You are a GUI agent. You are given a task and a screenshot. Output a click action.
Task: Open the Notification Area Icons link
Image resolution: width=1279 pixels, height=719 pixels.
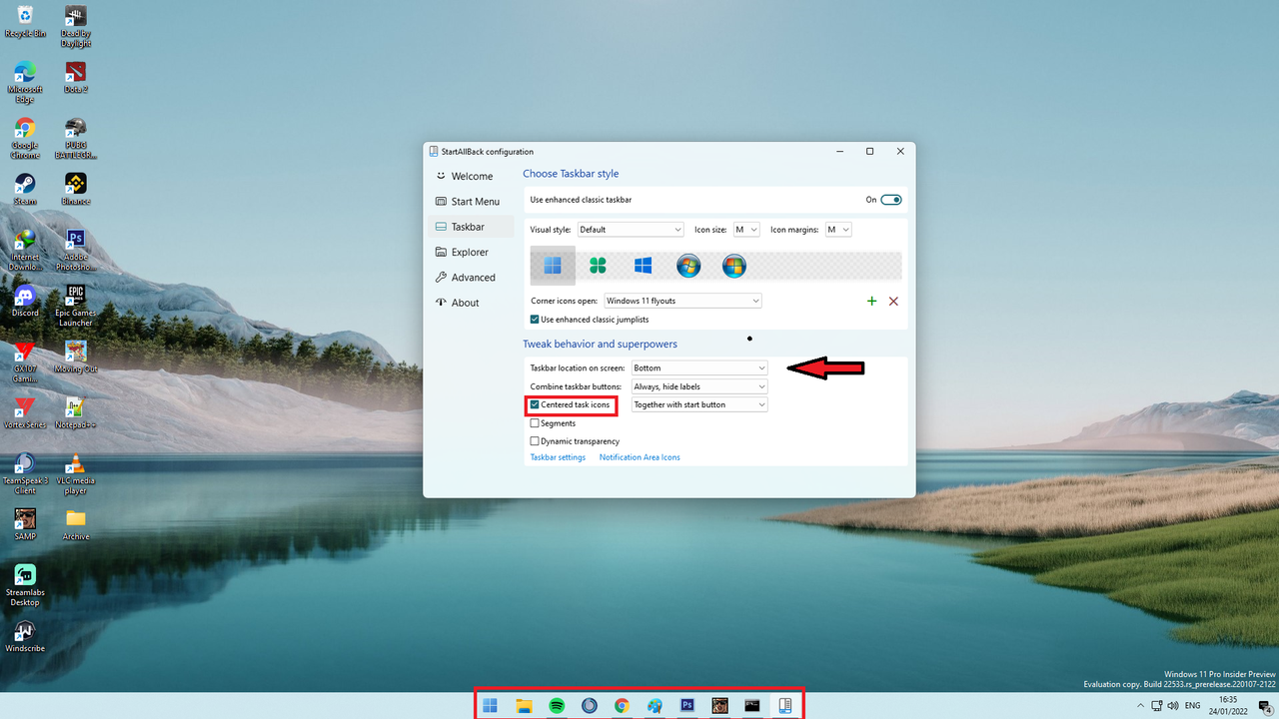click(x=639, y=457)
